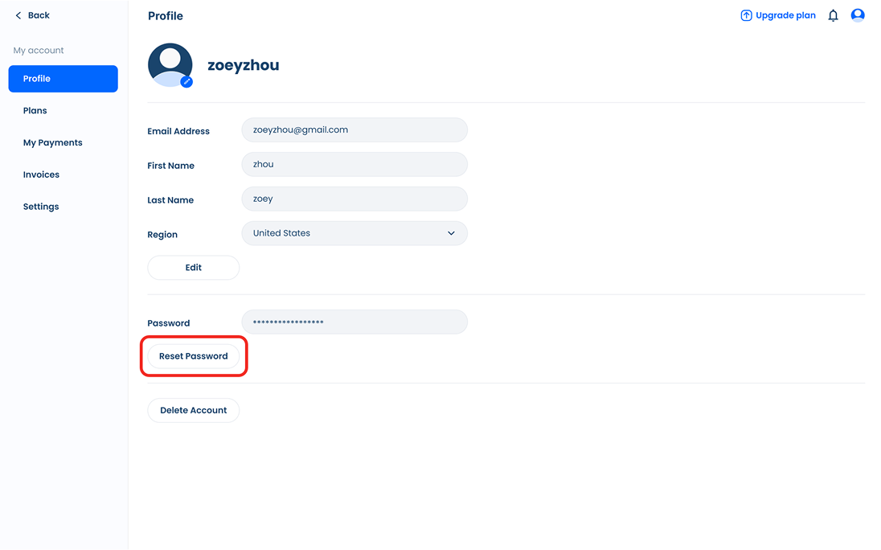The image size is (881, 550).
Task: Click the pencil edit badge on avatar
Action: pos(186,81)
